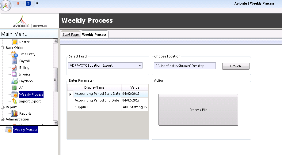The image size is (282, 155).
Task: Collapse the Report tree node
Action: click(2, 107)
